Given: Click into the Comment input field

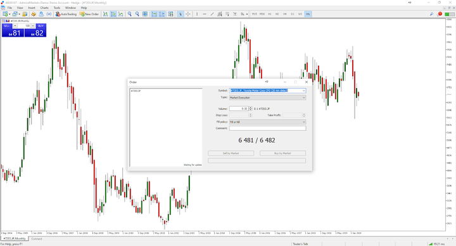Looking at the screenshot, I should (x=267, y=128).
